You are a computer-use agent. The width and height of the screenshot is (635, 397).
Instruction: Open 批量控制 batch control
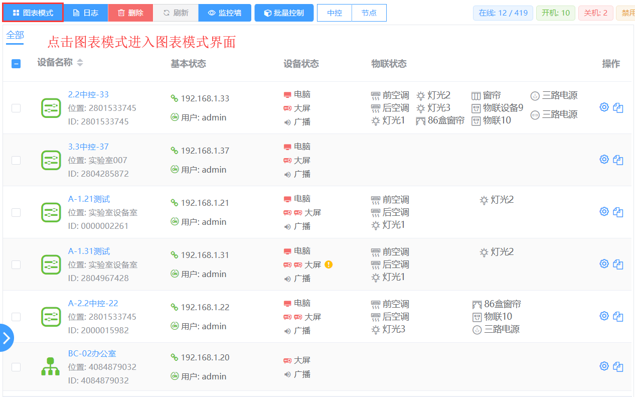(284, 13)
